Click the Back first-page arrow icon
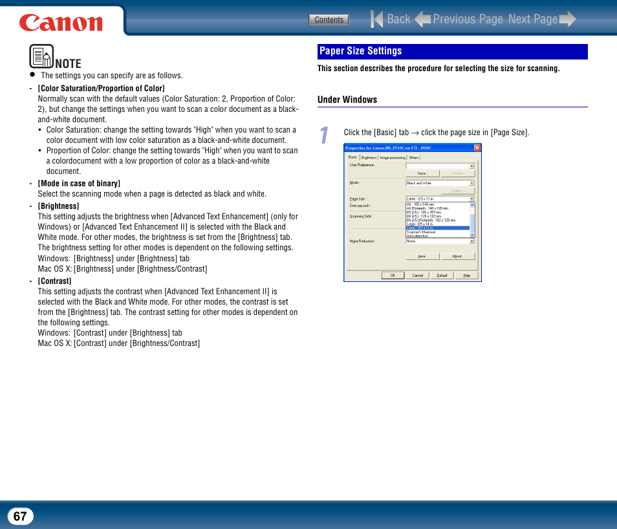The image size is (617, 529). 376,19
